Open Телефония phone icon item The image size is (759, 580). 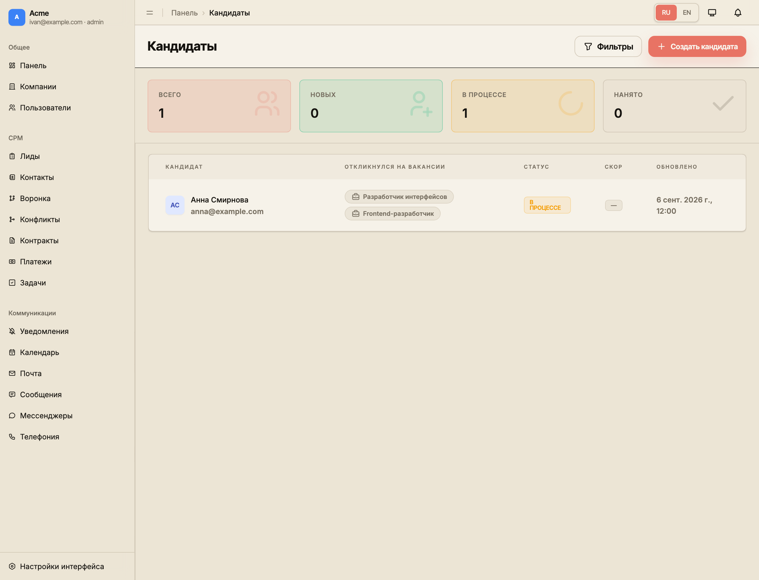tap(12, 437)
